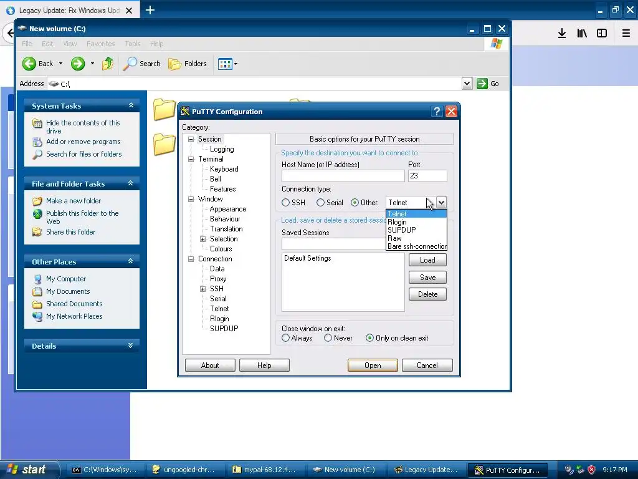
Task: Click PuTTY icon in dialog title bar
Action: (185, 111)
